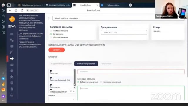This screenshot has height=106, width=188.
Task: Switch to Telegram Web tab
Action: pos(113,5)
